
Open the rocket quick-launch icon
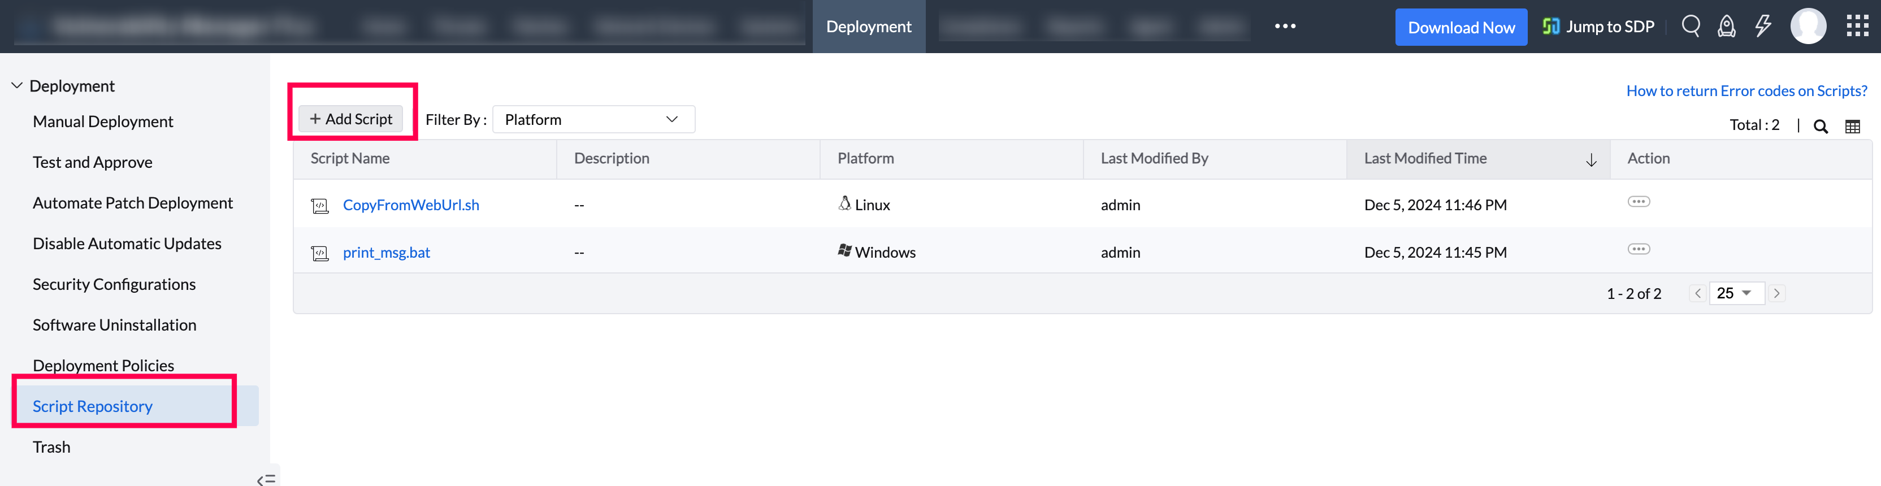(x=1726, y=27)
